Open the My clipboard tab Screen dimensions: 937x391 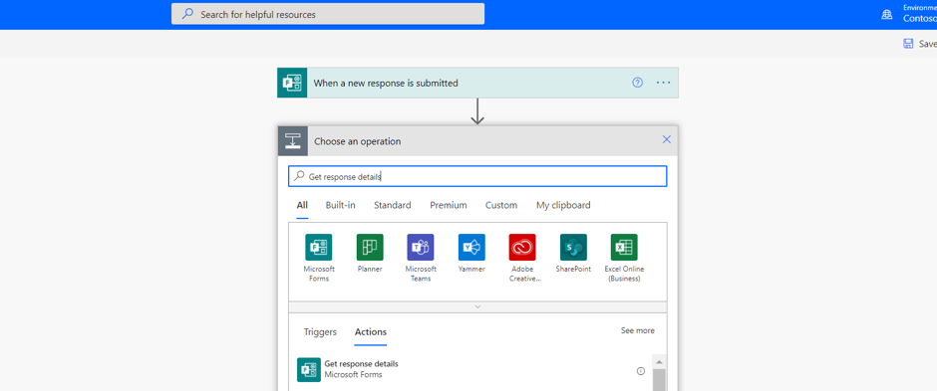click(x=563, y=205)
